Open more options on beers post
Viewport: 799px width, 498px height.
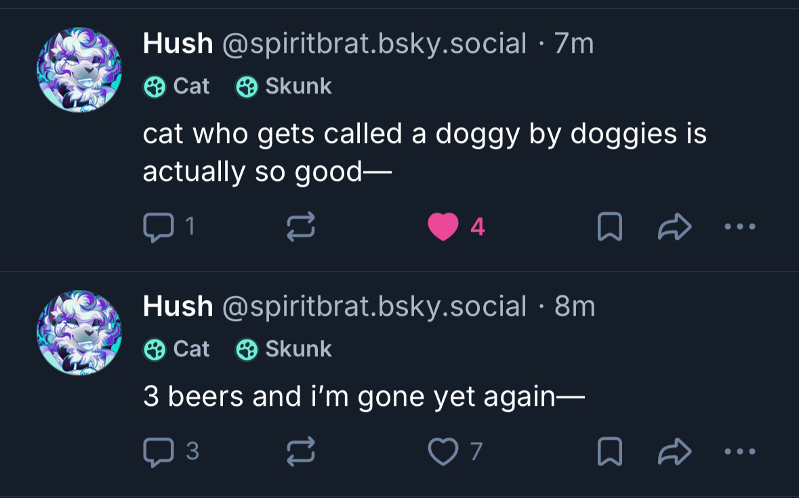pos(739,452)
